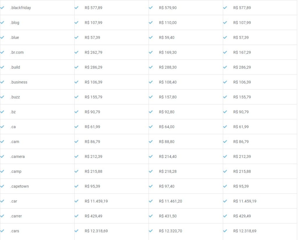Click the checkmark beside R$ 12.320,70
This screenshot has height=240, width=298.
pyautogui.click(x=151, y=231)
